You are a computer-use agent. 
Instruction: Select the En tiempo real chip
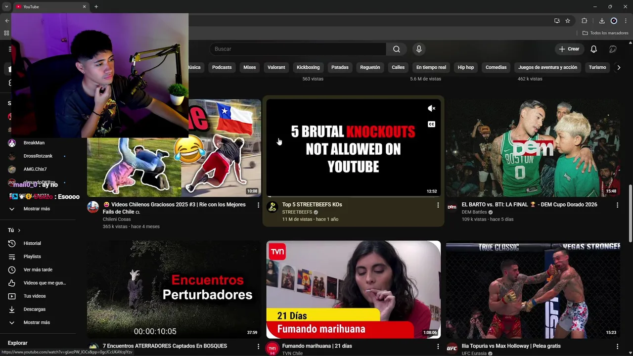click(x=431, y=67)
